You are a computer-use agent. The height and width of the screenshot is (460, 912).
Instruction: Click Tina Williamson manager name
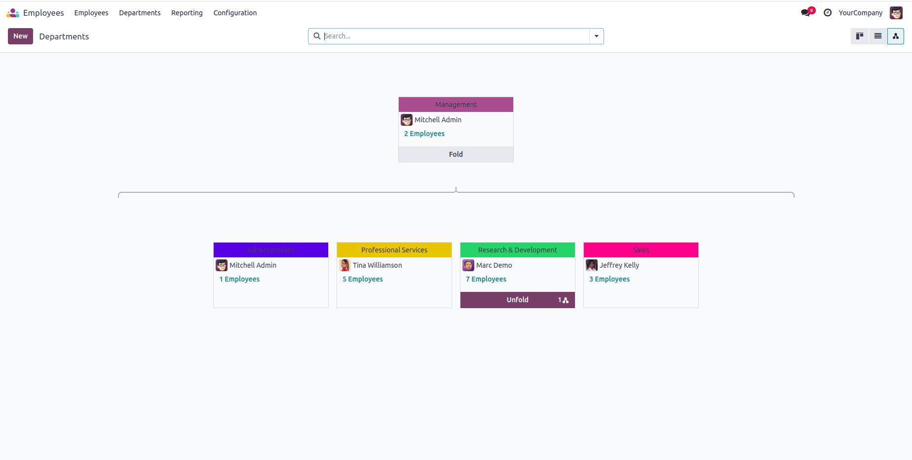tap(378, 265)
